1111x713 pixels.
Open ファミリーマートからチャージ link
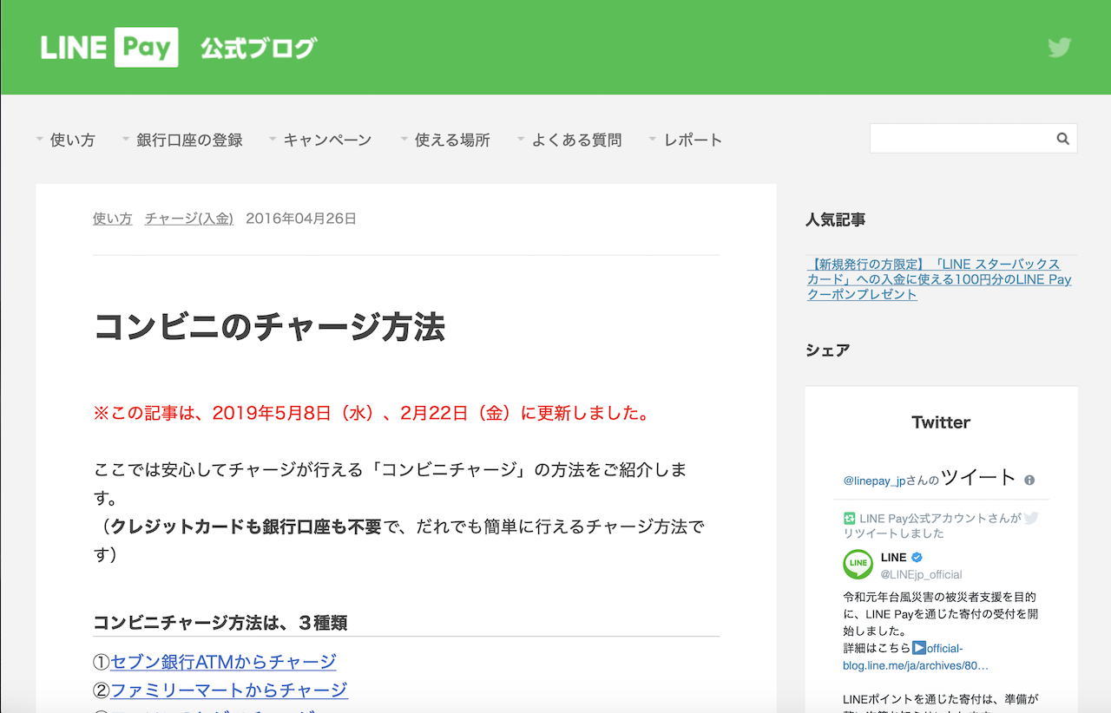click(x=229, y=690)
